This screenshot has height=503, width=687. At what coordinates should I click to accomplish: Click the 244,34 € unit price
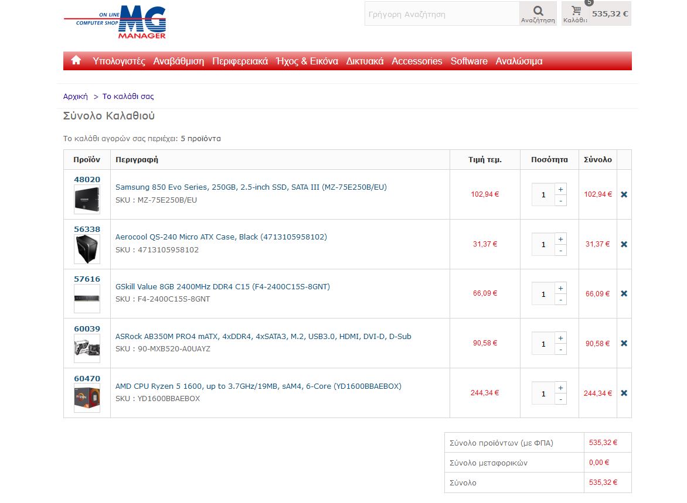(x=485, y=393)
